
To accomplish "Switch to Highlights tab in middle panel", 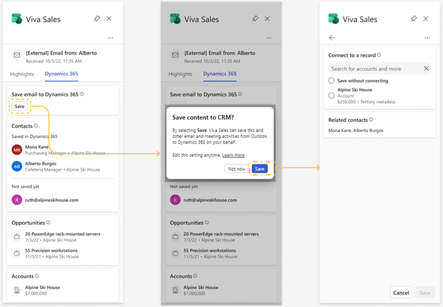I will [x=180, y=74].
